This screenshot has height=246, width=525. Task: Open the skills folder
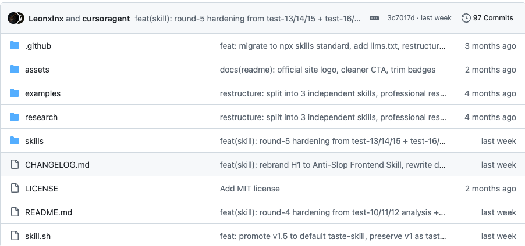coord(34,141)
